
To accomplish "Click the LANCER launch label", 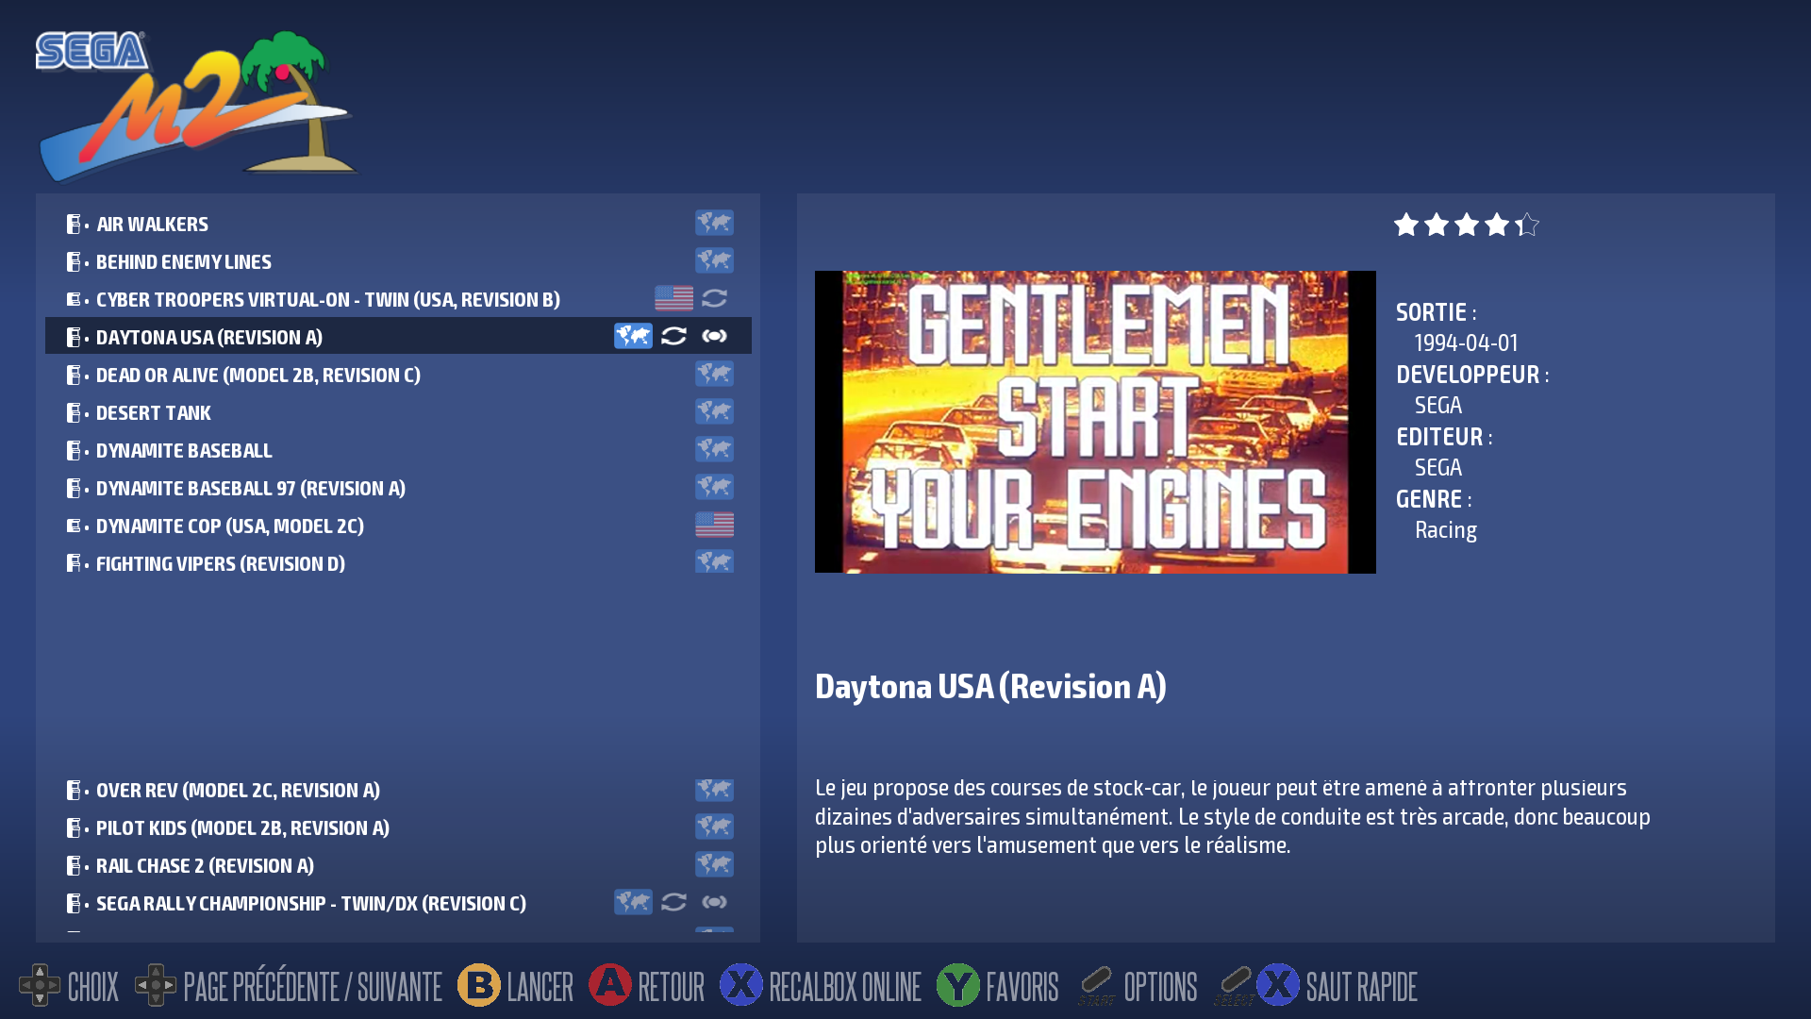I will coord(540,987).
